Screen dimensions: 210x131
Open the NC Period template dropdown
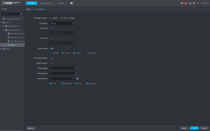coord(62,43)
